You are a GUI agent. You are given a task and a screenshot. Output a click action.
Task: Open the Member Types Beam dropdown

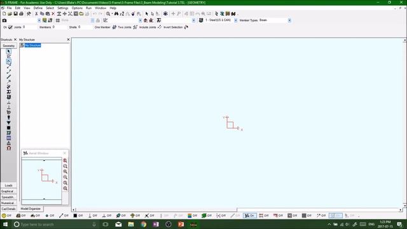[289, 20]
